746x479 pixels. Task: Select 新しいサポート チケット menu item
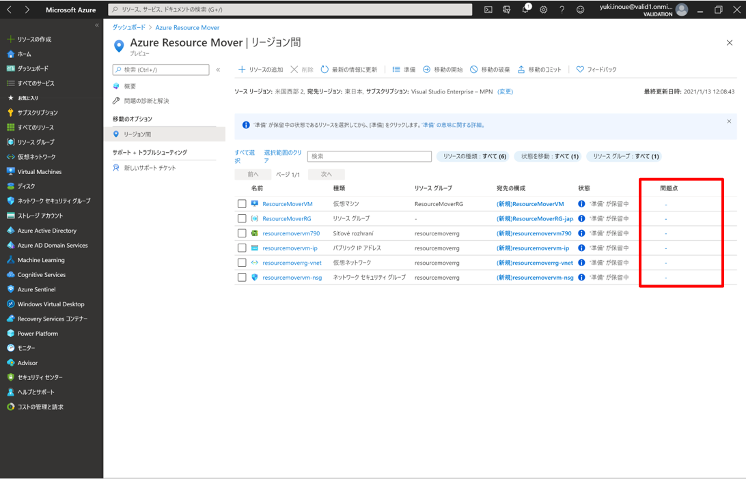point(150,168)
